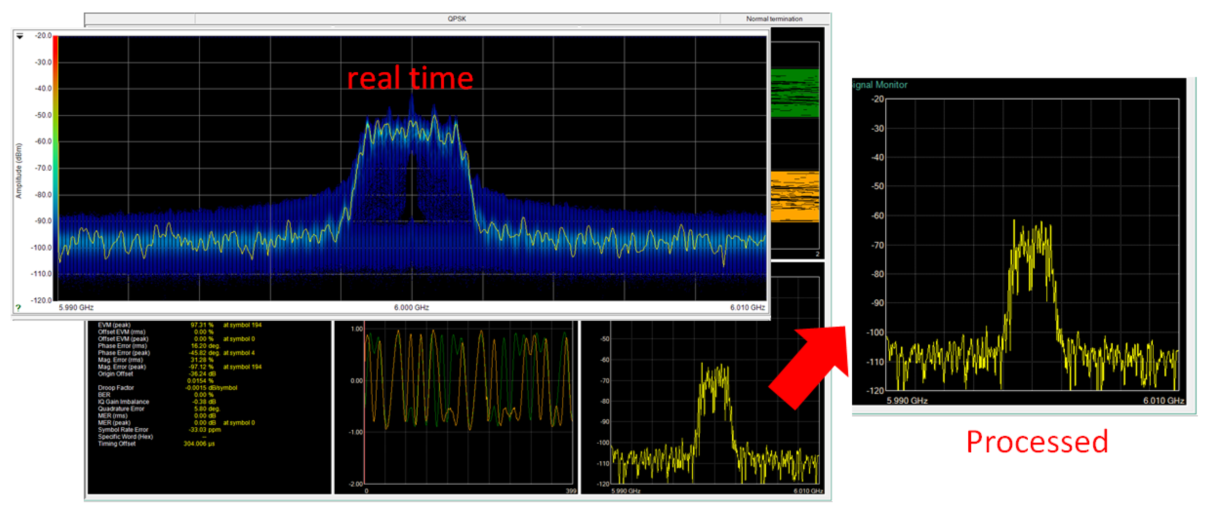Screen dimensions: 1207x513
Task: Click the green question mark help icon
Action: click(x=18, y=307)
